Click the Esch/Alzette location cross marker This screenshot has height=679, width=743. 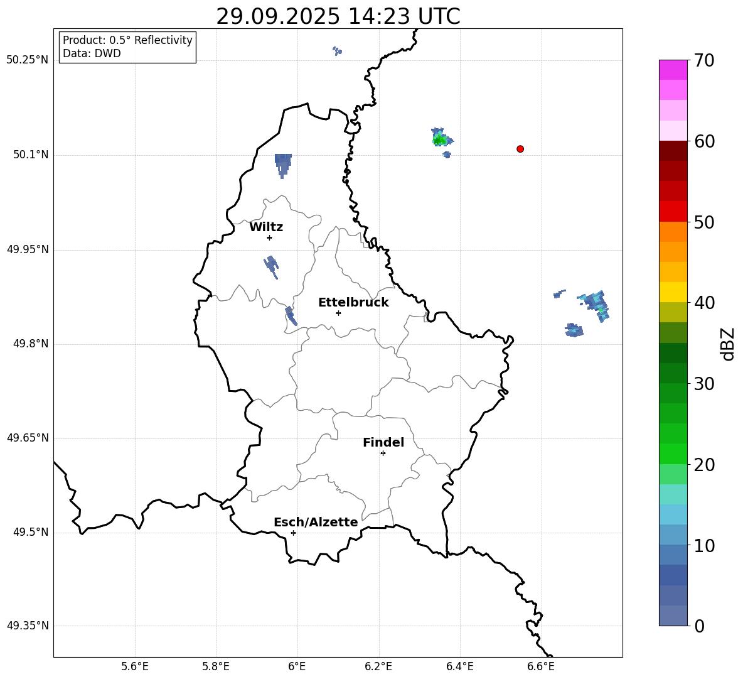click(x=293, y=533)
